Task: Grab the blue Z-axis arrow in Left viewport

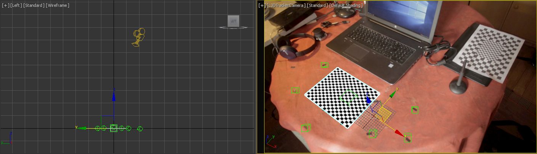Action: [x=114, y=96]
